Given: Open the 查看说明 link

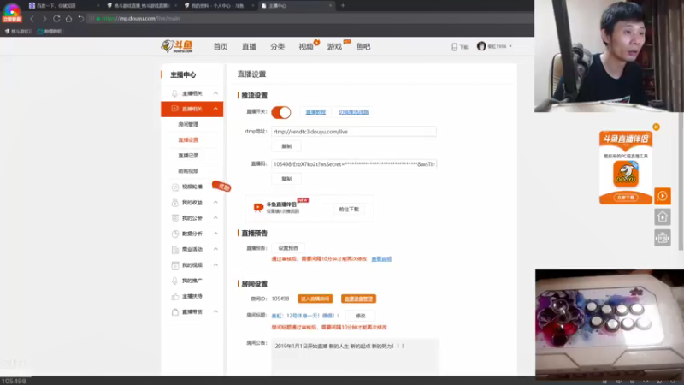Looking at the screenshot, I should coord(381,259).
